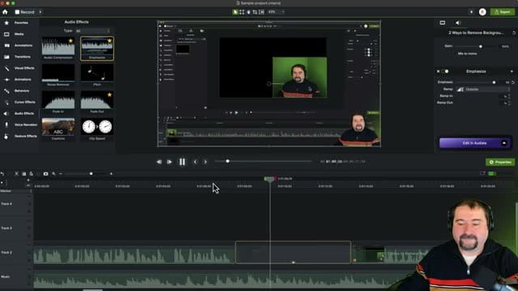518x291 pixels.
Task: Toggle favorite star on Audio Compression
Action: coord(70,40)
